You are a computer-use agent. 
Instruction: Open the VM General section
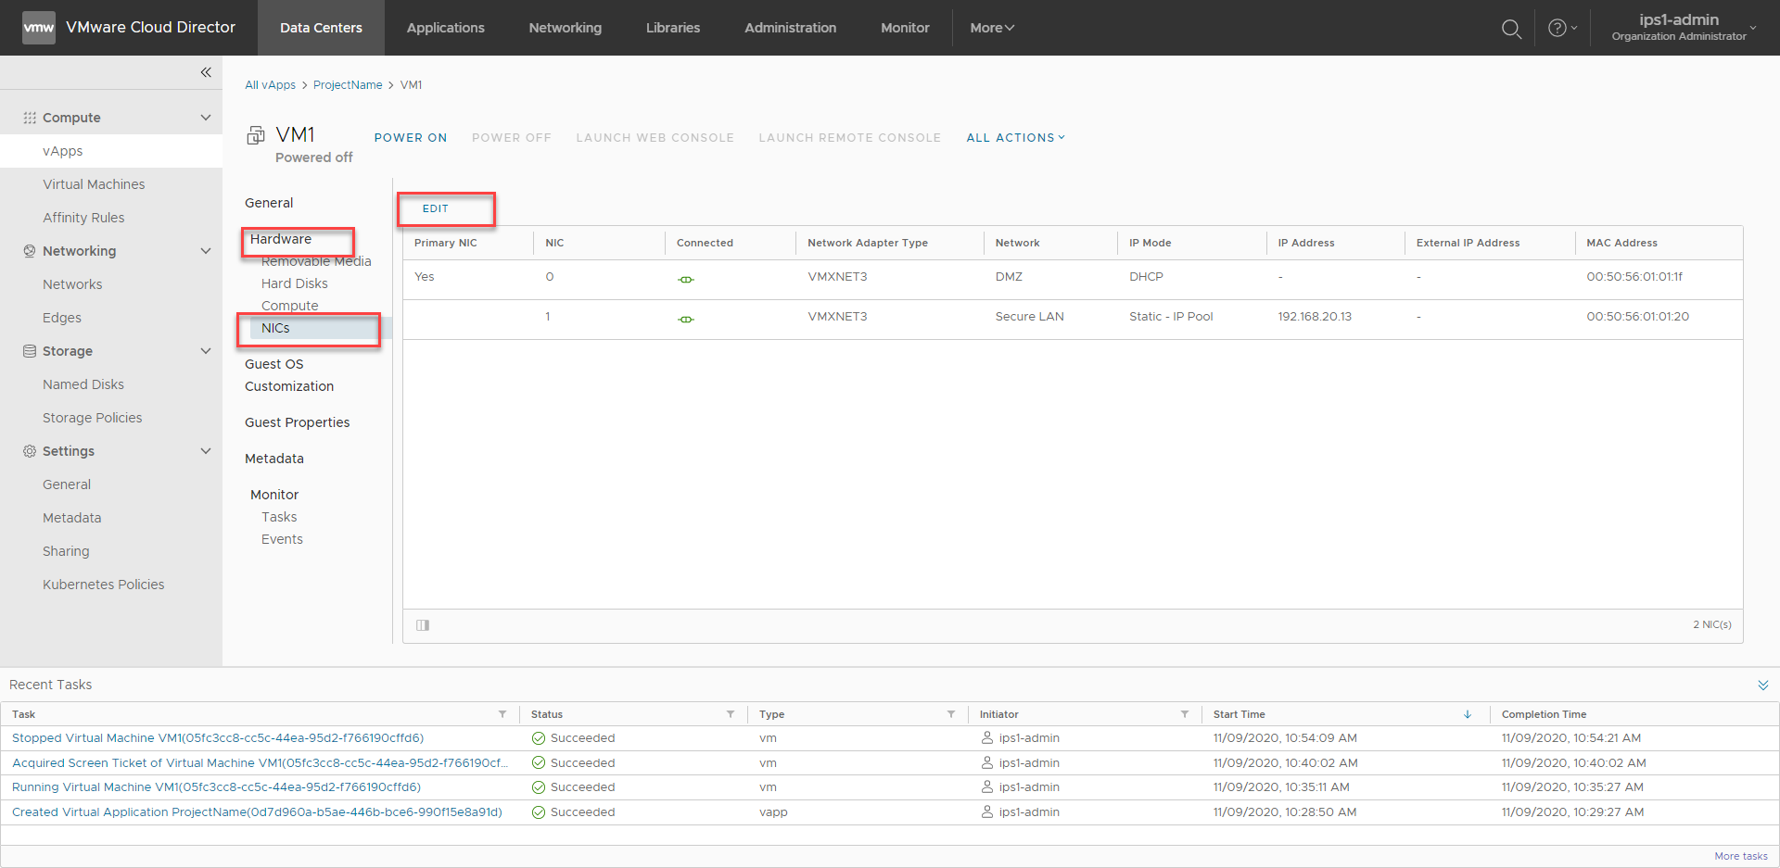pos(269,203)
